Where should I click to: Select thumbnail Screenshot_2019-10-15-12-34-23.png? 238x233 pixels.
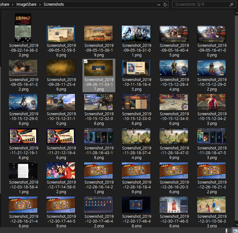(211, 102)
